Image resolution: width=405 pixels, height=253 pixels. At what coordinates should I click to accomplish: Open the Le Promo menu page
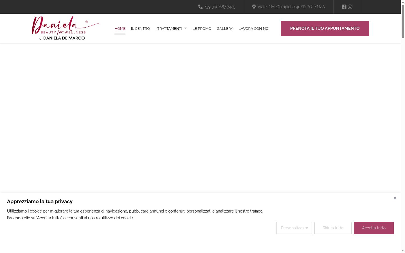202,28
